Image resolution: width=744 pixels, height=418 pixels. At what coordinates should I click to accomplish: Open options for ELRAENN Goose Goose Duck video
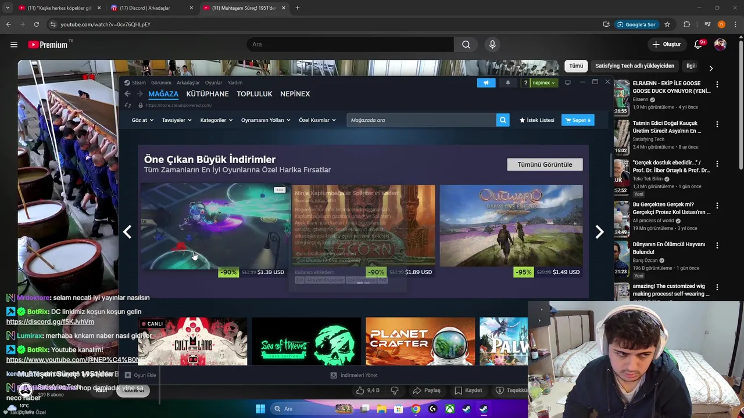[717, 85]
